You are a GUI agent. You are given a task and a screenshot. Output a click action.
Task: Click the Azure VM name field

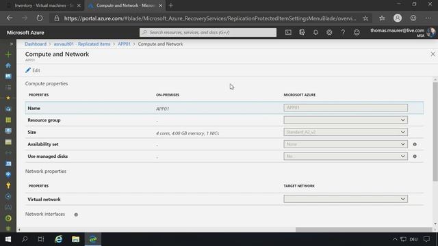tap(346, 108)
